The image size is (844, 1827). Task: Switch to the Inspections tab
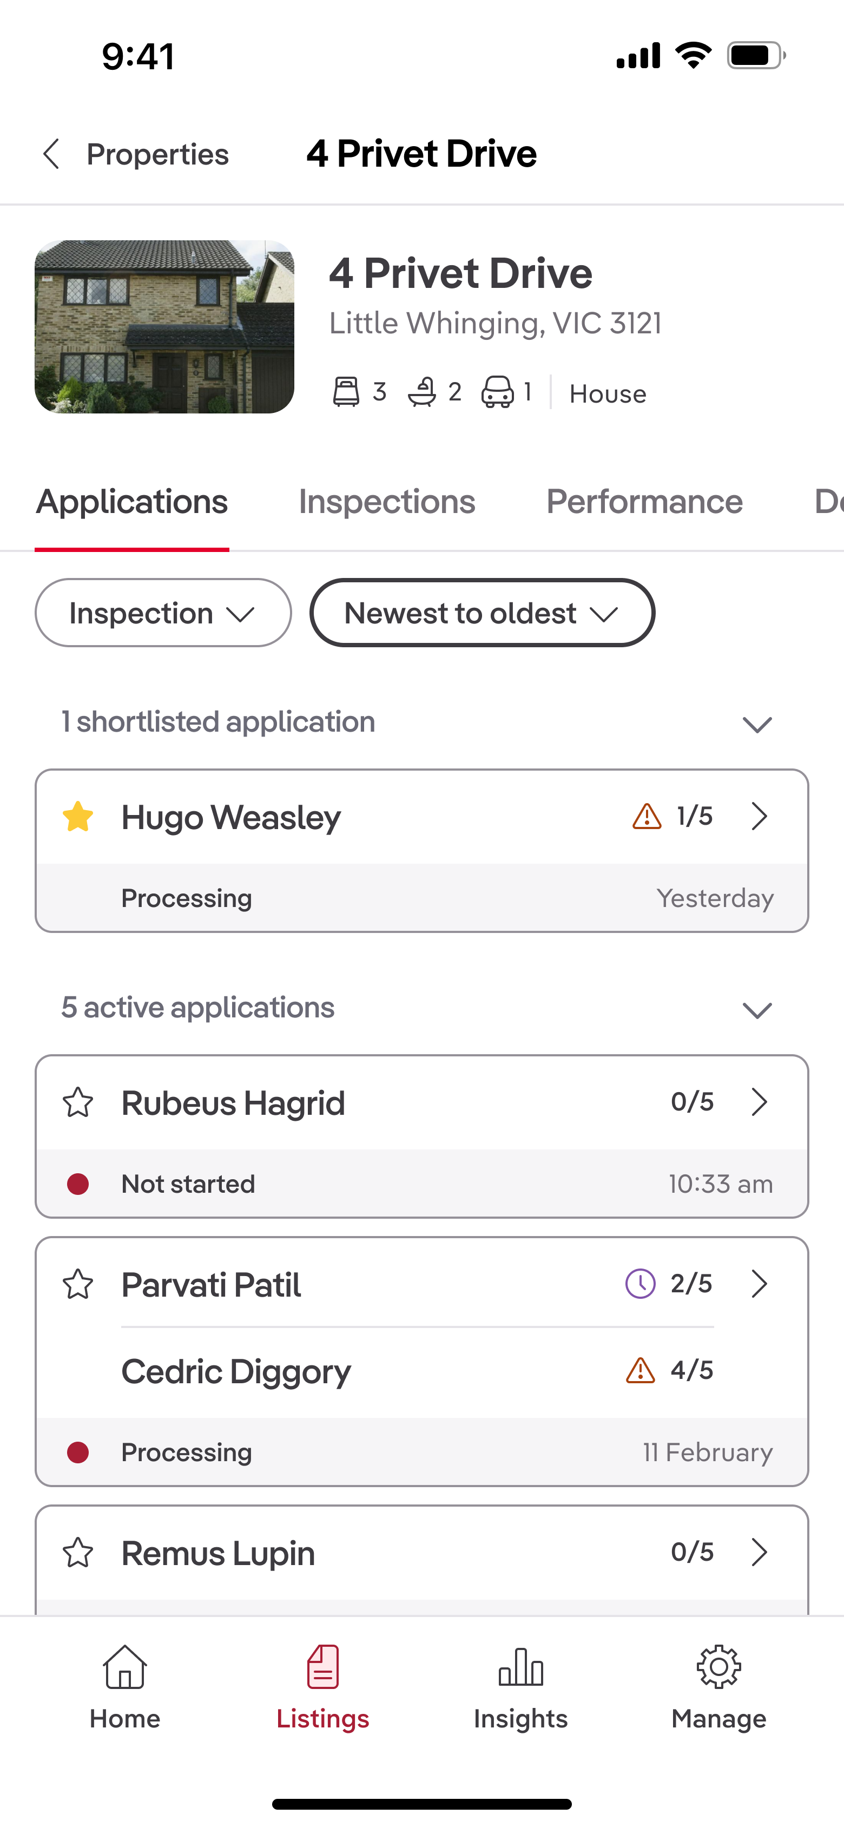click(x=387, y=501)
